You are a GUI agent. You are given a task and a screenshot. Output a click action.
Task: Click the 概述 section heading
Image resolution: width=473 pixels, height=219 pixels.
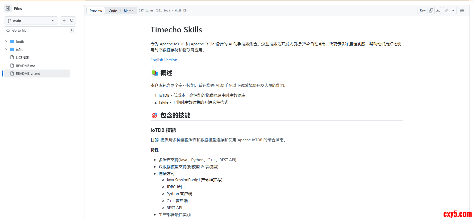[x=166, y=73]
